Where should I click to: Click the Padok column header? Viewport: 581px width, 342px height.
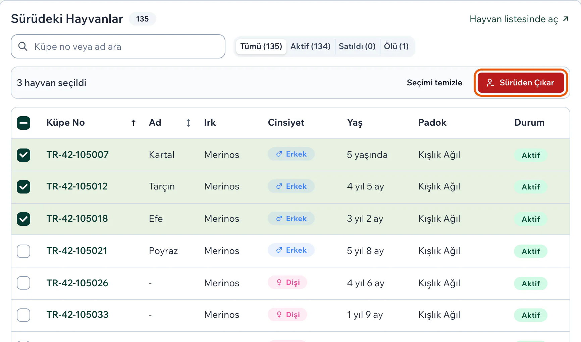point(432,123)
